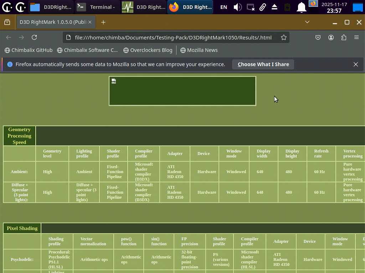Viewport: 365px width, 273px height.
Task: Go back using the browser back arrow
Action: (9, 37)
